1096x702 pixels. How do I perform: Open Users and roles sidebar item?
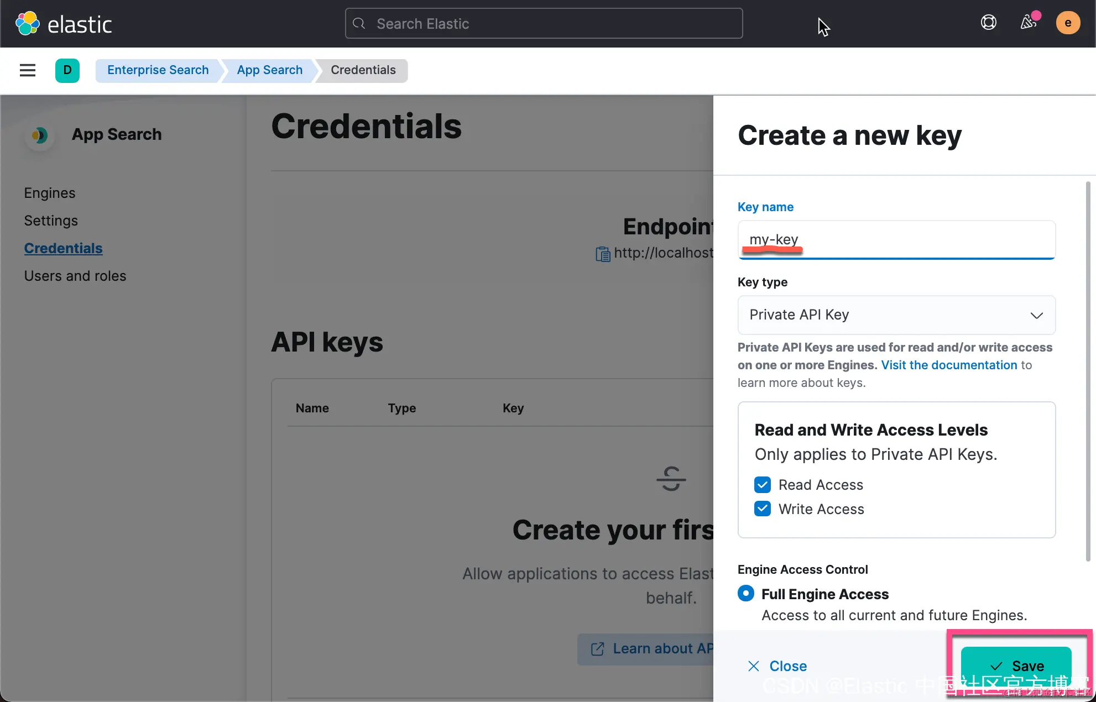point(75,276)
